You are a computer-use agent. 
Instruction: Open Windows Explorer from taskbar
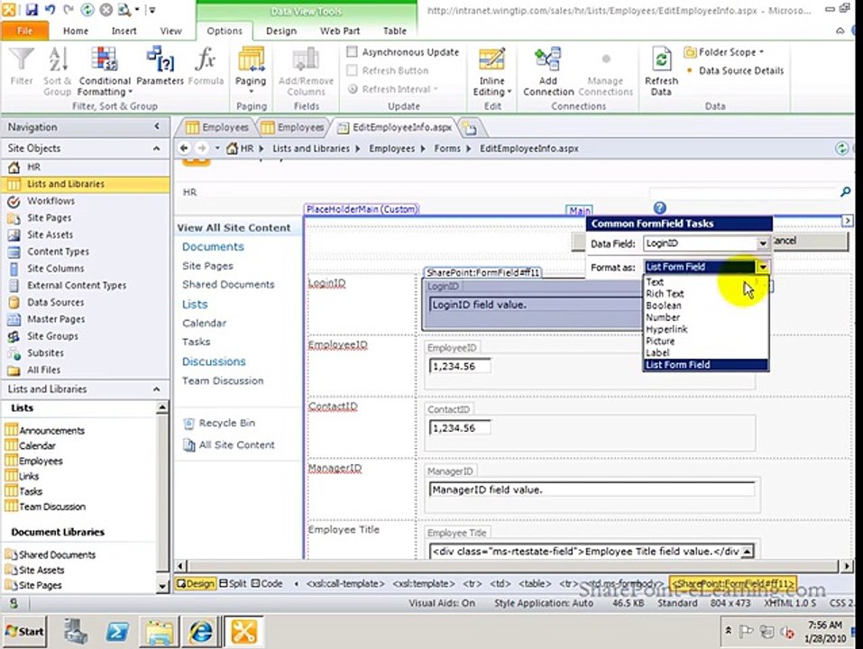(x=159, y=631)
